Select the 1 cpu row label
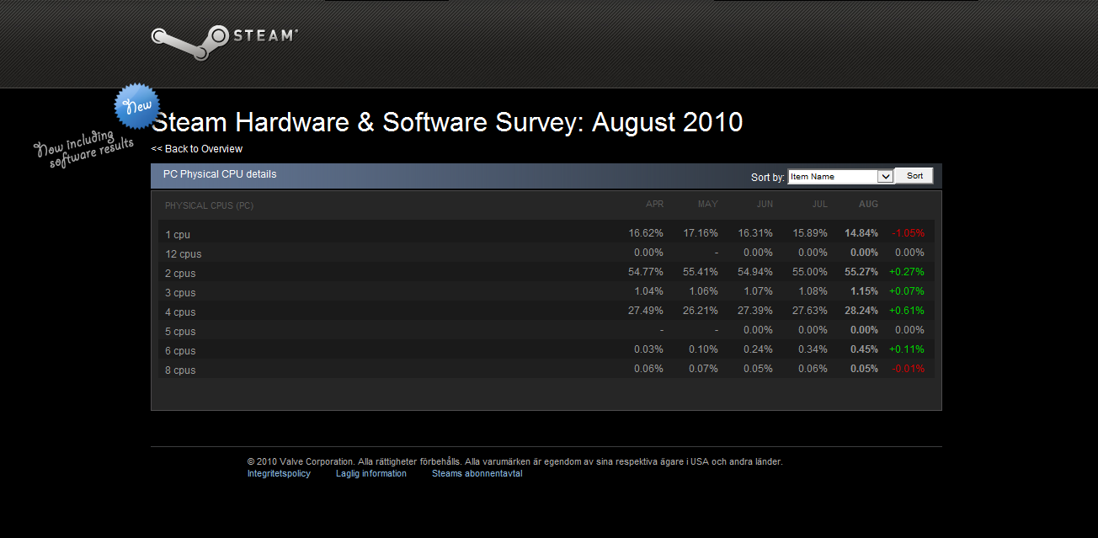 (178, 235)
